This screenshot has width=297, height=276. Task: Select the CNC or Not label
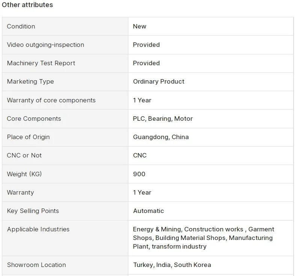click(x=24, y=155)
